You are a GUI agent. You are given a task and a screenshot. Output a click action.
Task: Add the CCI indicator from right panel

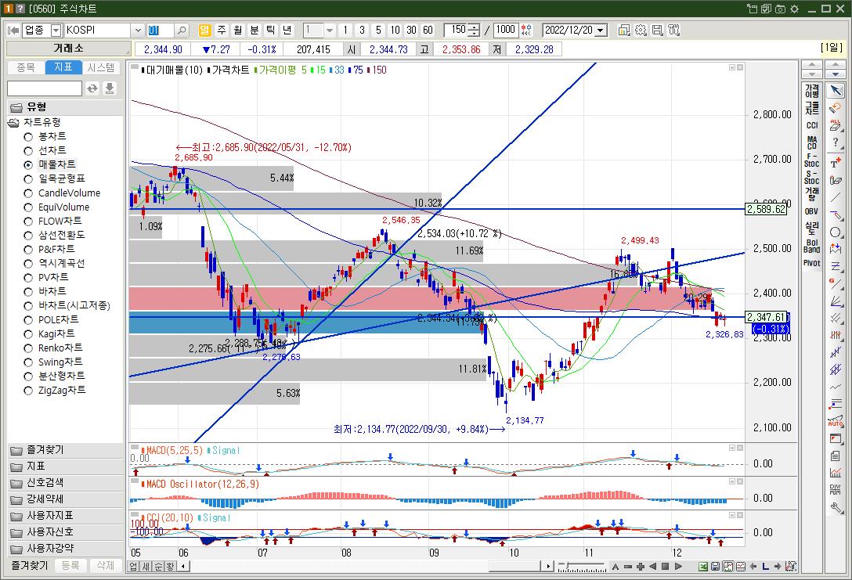coord(812,125)
